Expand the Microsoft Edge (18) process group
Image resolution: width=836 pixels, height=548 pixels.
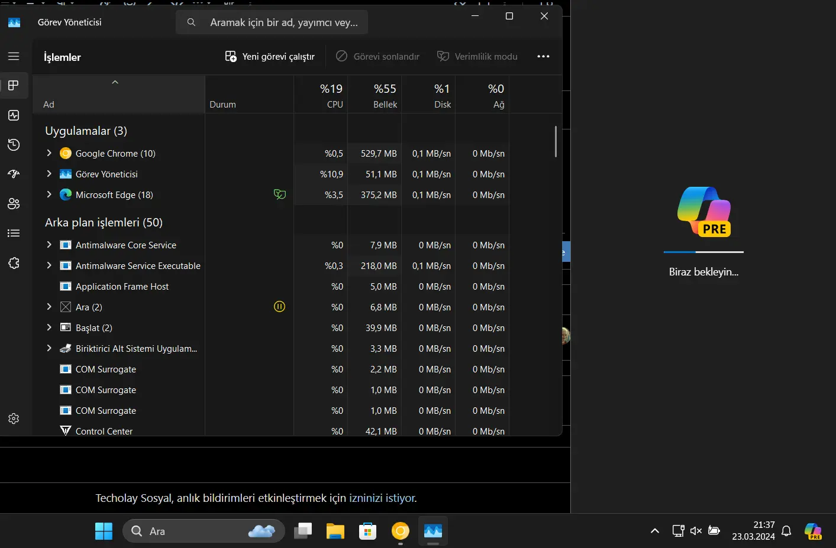[49, 194]
